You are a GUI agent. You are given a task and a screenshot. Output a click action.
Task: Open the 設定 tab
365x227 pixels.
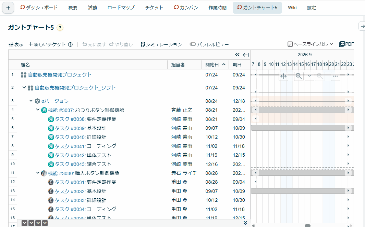click(312, 8)
